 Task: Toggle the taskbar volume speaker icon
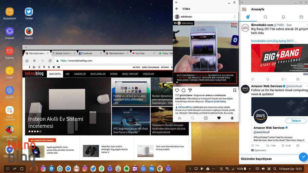click(x=263, y=169)
